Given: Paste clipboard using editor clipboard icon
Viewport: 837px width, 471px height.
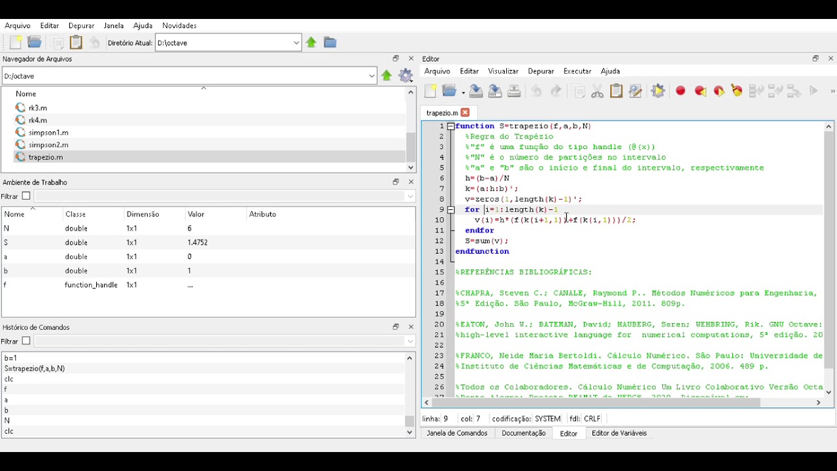Looking at the screenshot, I should (616, 91).
